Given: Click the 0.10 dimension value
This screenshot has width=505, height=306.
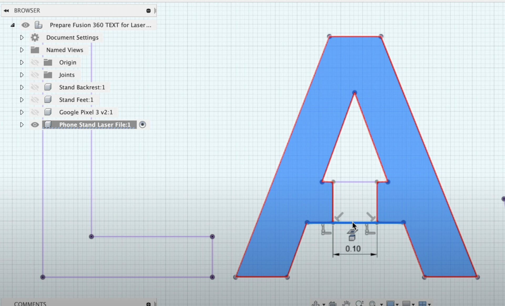Looking at the screenshot, I should 353,248.
